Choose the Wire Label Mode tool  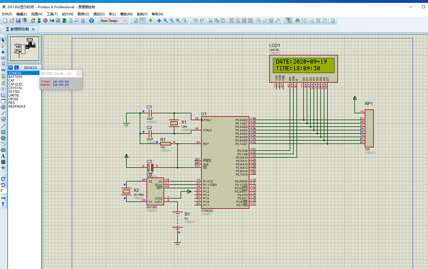tap(3, 58)
